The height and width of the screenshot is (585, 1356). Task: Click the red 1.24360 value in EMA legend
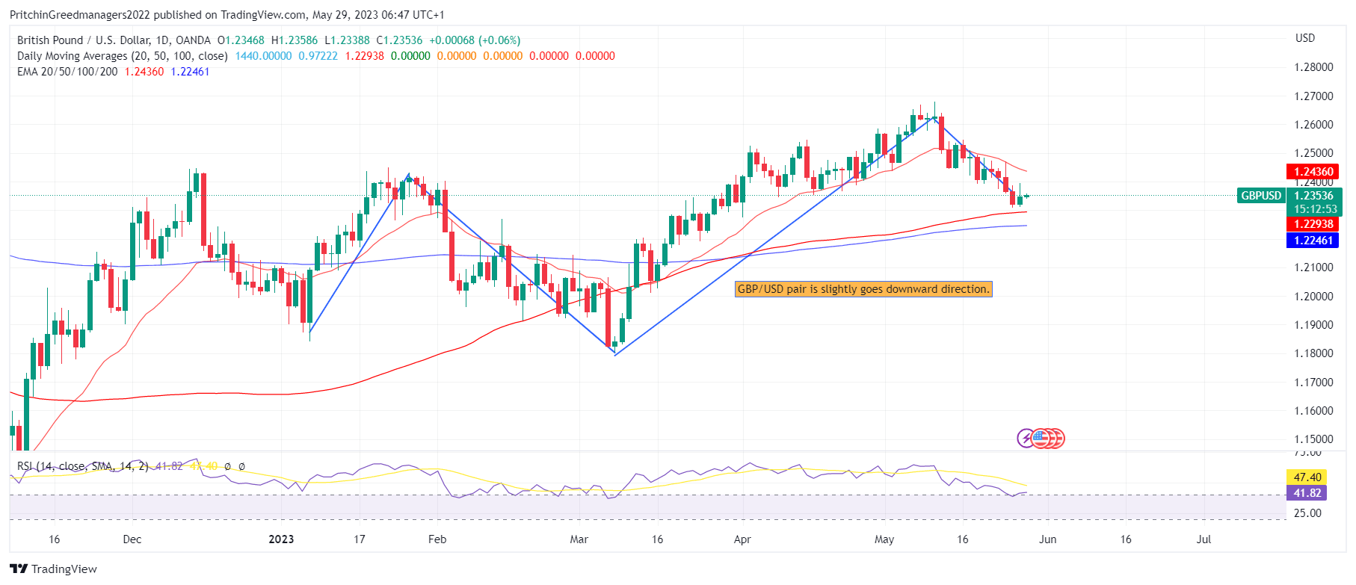coord(144,72)
